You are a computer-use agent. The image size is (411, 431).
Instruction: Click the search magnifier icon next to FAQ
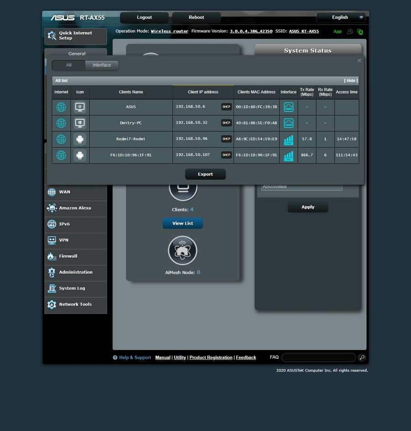coord(362,358)
